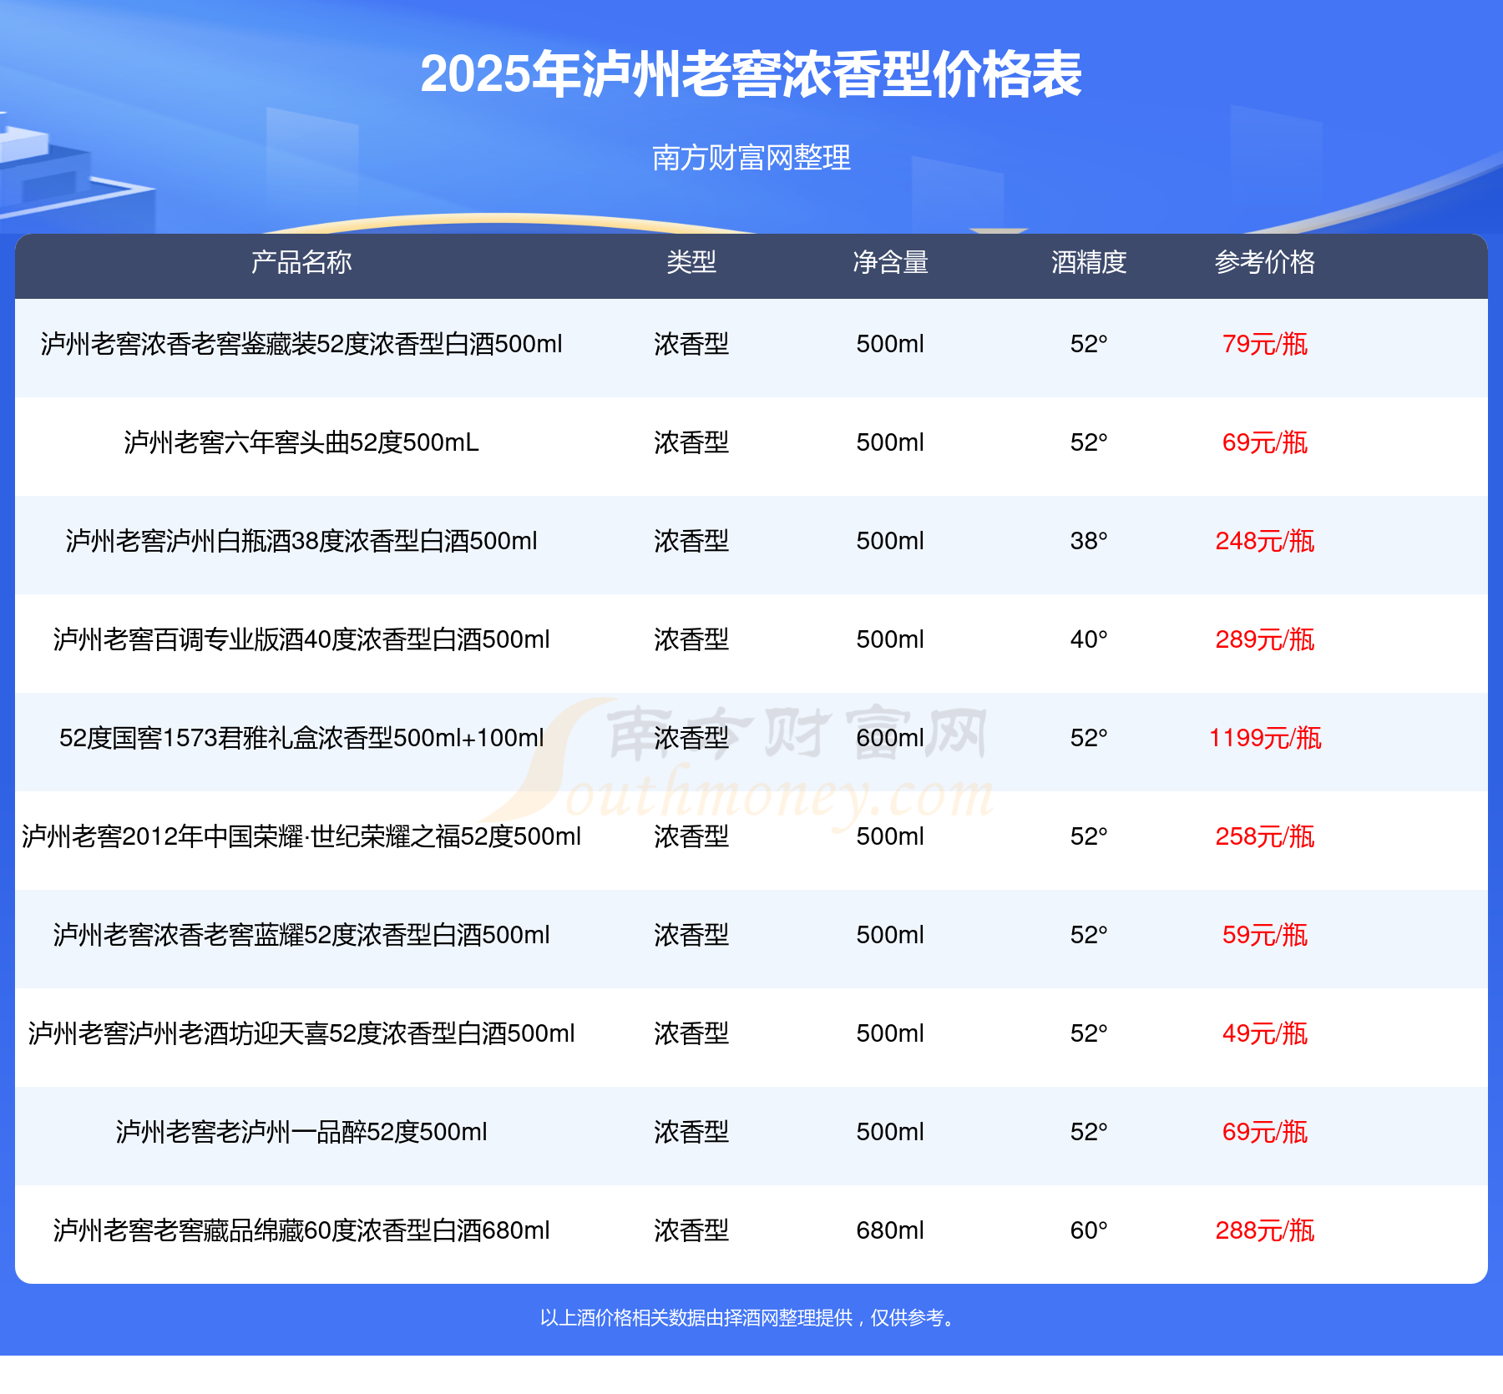Select product 泸州老窖2012年中国荣耀·世纪荣耀之福52度500ml
1503x1394 pixels.
click(301, 836)
